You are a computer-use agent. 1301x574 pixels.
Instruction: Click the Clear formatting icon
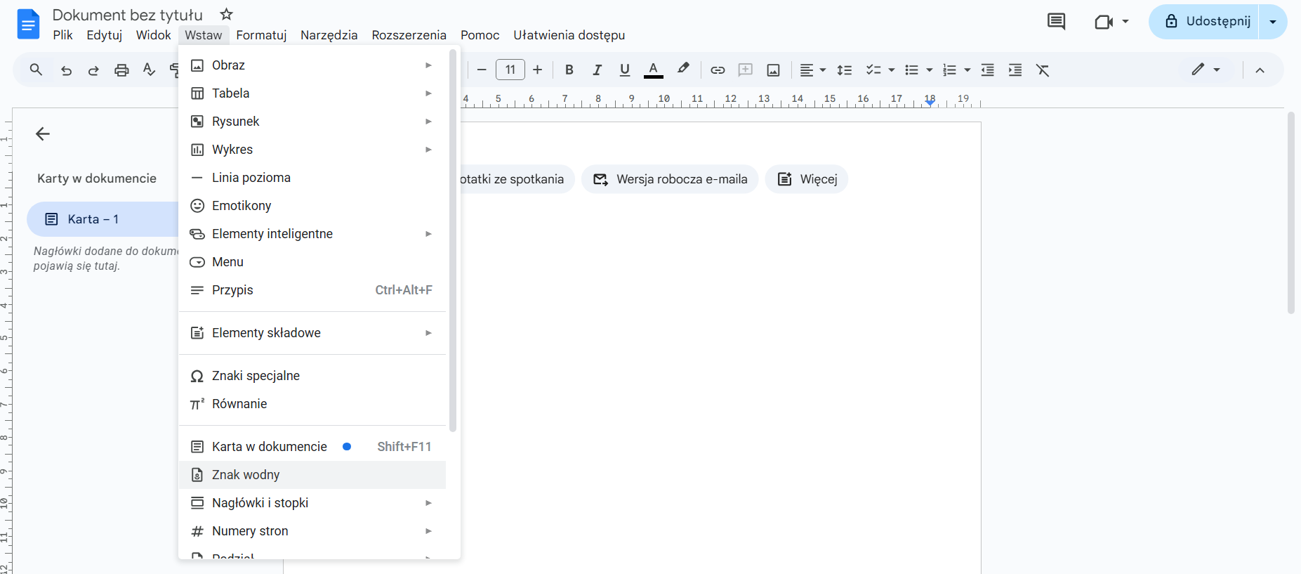(1043, 70)
